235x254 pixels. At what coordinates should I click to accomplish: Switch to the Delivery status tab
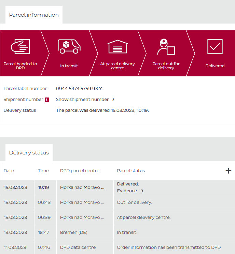[x=29, y=153]
